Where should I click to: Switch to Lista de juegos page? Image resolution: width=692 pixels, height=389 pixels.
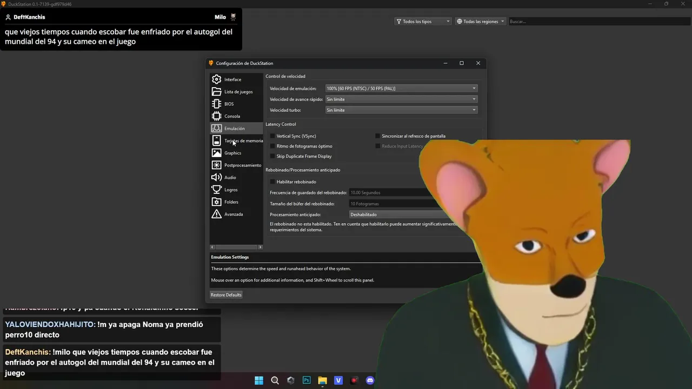click(236, 92)
